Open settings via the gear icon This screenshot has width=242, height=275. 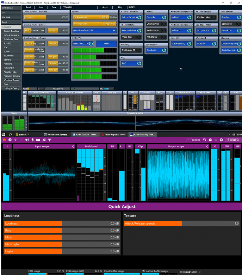(x=210, y=140)
